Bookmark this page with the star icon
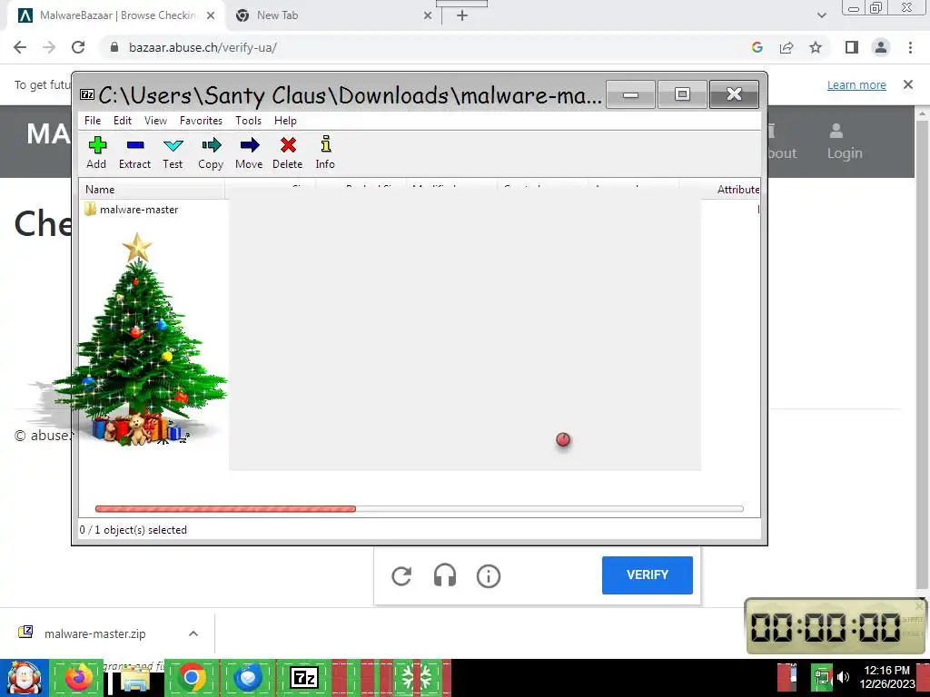930x697 pixels. (x=816, y=47)
